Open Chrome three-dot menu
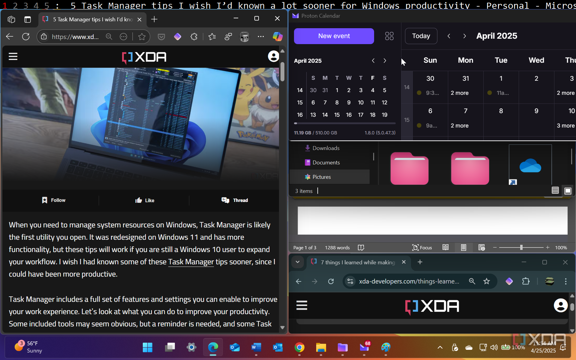 pos(566,281)
